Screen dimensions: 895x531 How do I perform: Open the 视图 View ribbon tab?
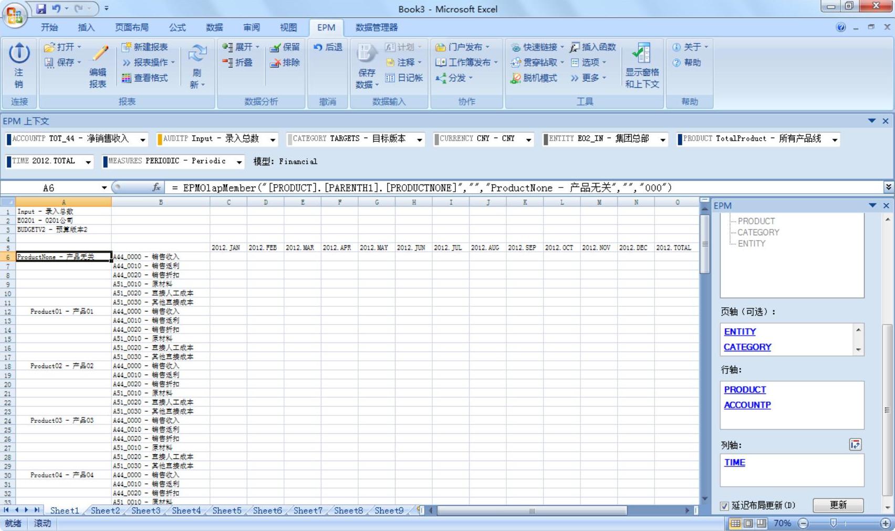(x=288, y=27)
